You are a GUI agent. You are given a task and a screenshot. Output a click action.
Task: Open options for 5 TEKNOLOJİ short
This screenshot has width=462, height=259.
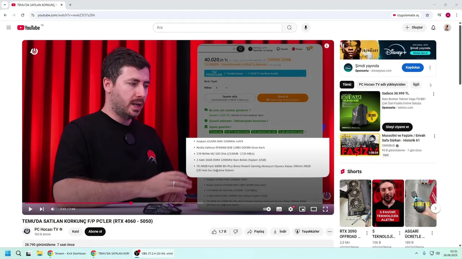(400, 233)
